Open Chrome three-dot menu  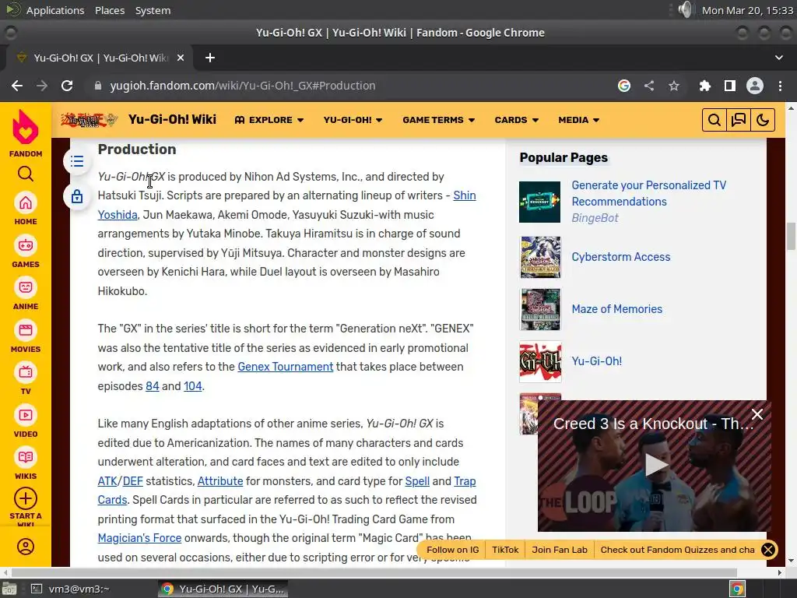click(x=780, y=86)
